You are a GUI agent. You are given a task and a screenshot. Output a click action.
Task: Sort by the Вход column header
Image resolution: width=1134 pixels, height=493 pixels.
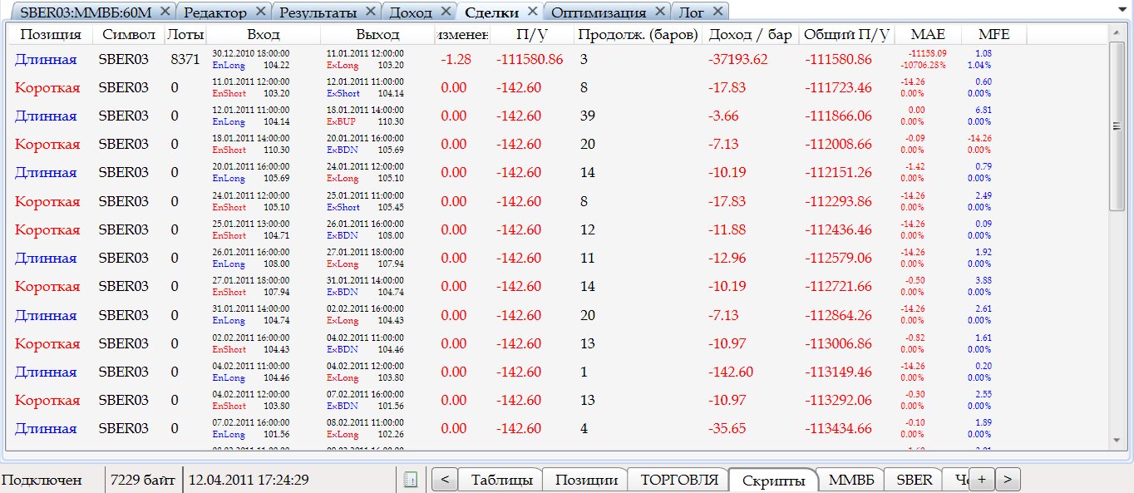264,34
